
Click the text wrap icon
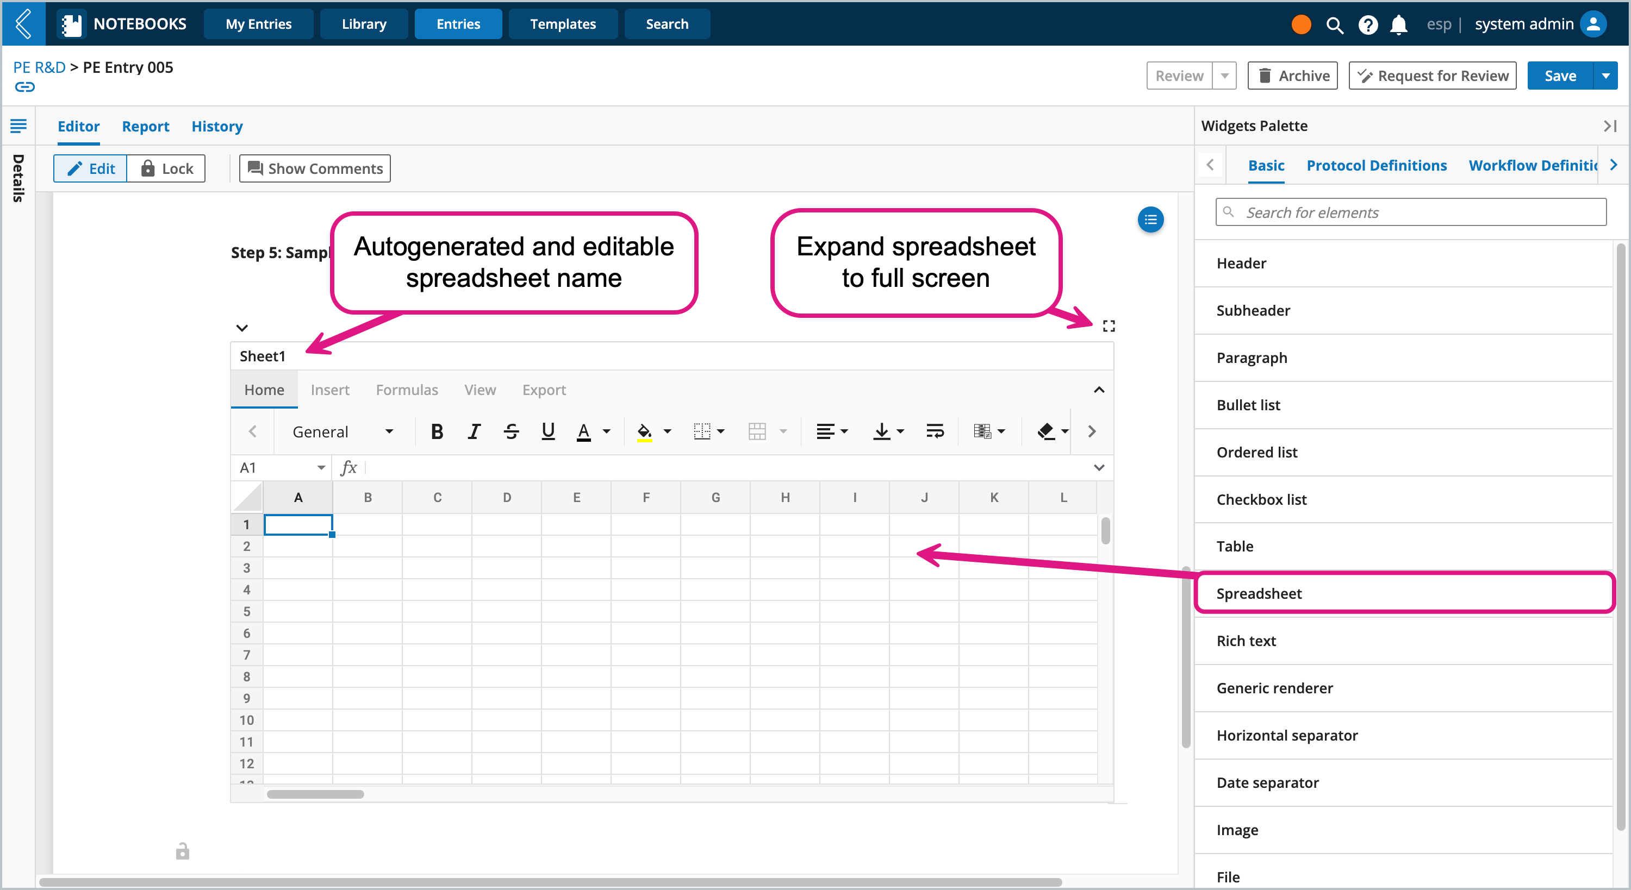935,432
